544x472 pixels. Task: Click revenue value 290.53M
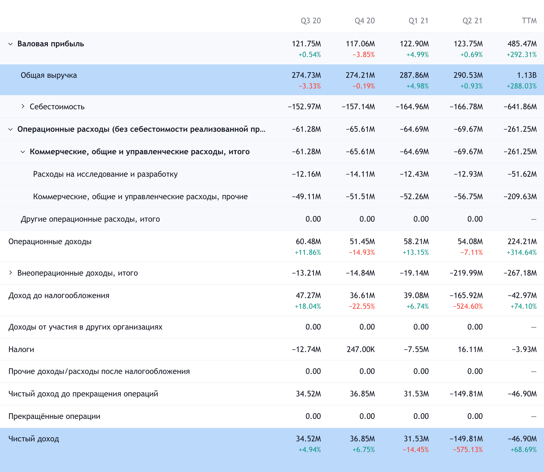[468, 75]
